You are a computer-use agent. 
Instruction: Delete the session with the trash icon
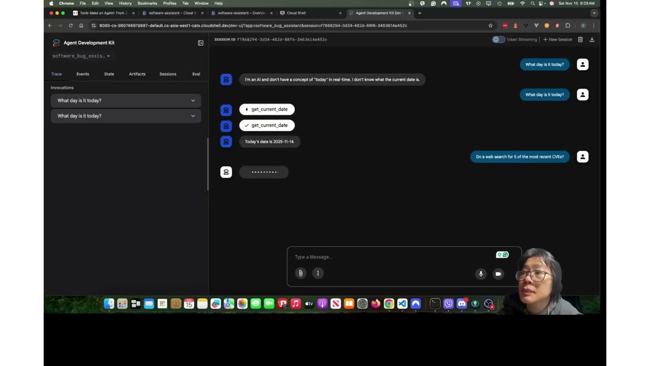pos(580,39)
